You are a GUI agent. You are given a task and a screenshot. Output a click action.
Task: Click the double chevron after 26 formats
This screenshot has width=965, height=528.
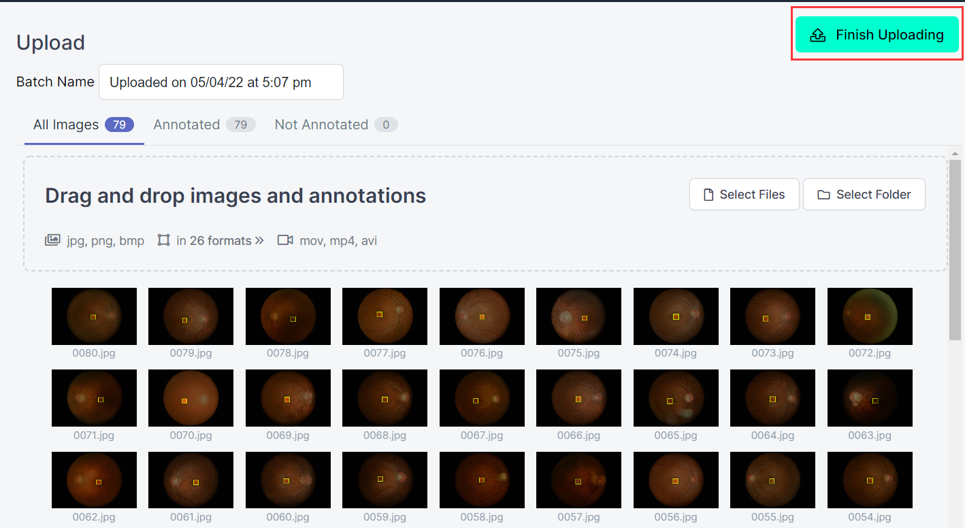[259, 240]
